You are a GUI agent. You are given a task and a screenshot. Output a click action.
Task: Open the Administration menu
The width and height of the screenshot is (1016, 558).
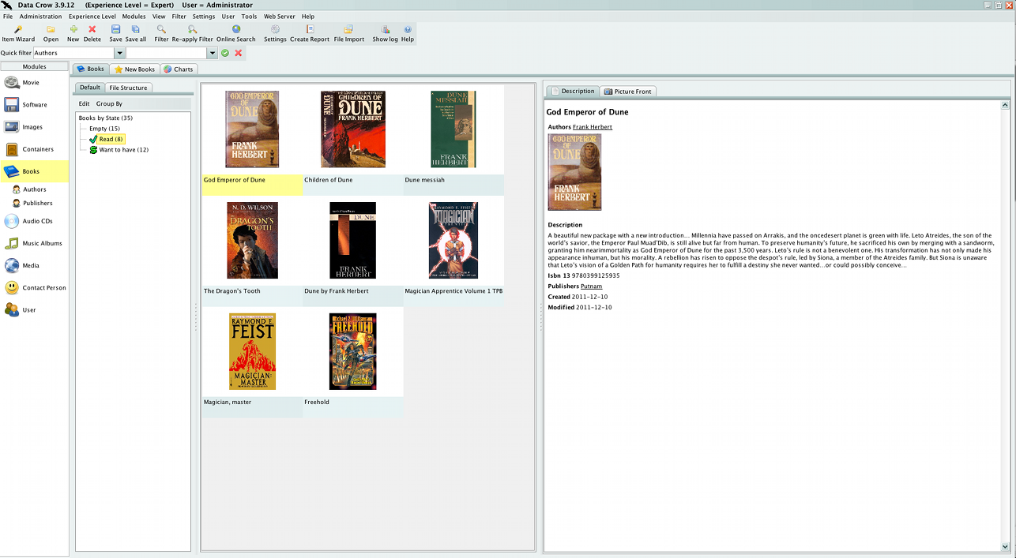click(40, 17)
